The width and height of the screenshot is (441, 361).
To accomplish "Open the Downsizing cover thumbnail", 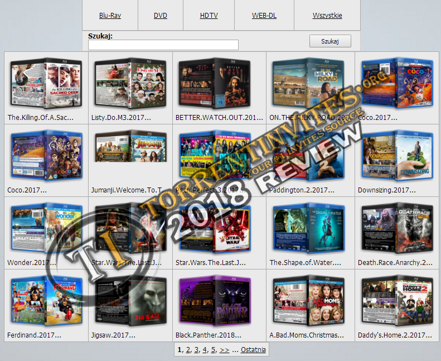I will coord(397,155).
